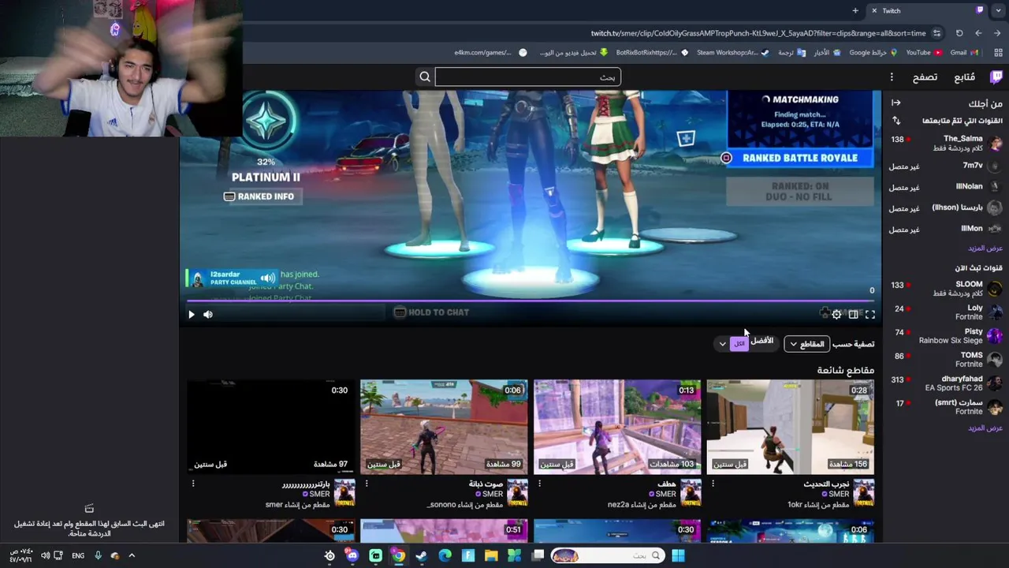This screenshot has width=1009, height=568.
Task: Enter fullscreen on clip player
Action: coord(870,314)
